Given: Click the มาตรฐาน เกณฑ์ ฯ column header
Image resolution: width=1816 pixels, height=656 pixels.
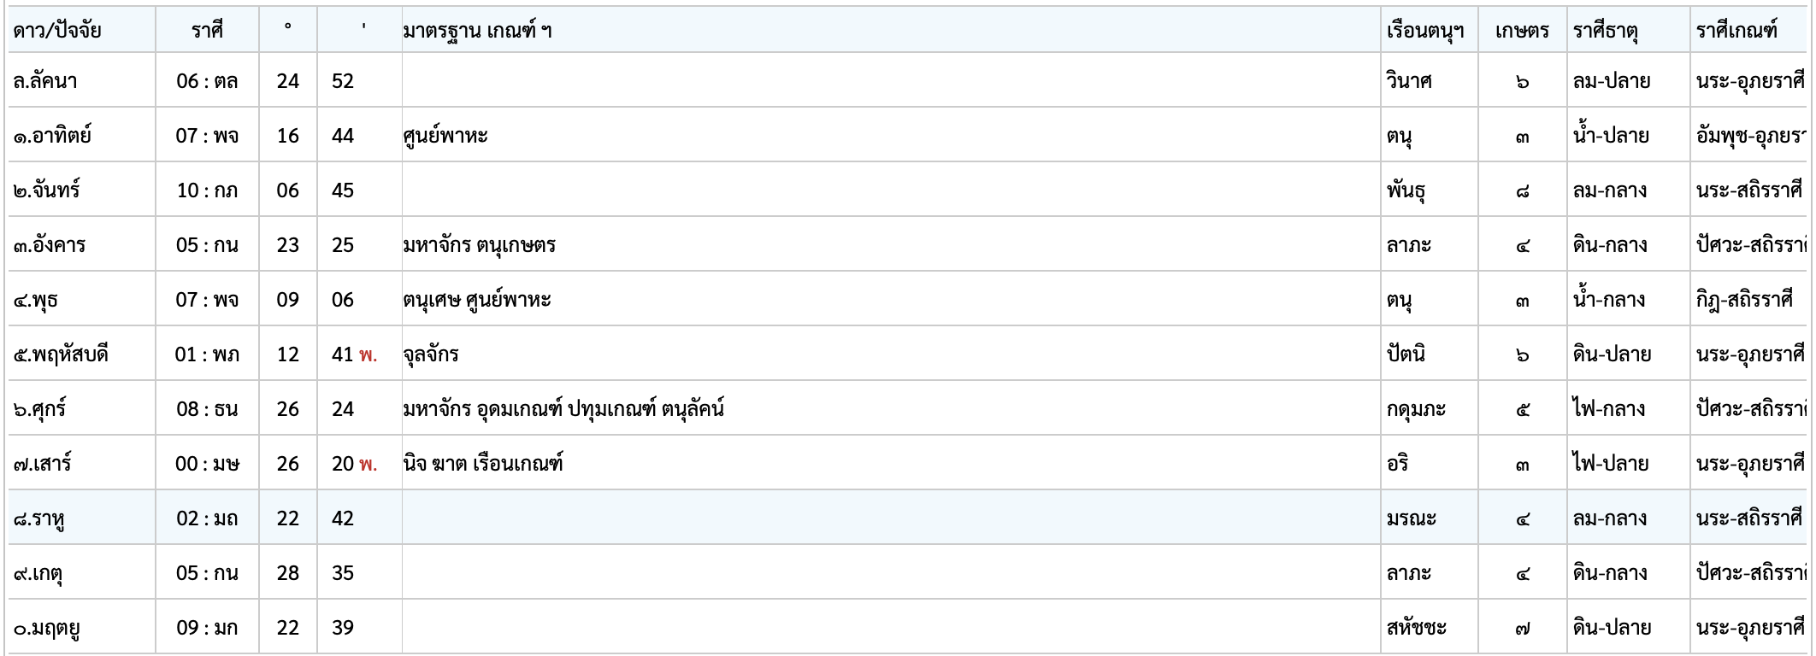Looking at the screenshot, I should tap(477, 31).
